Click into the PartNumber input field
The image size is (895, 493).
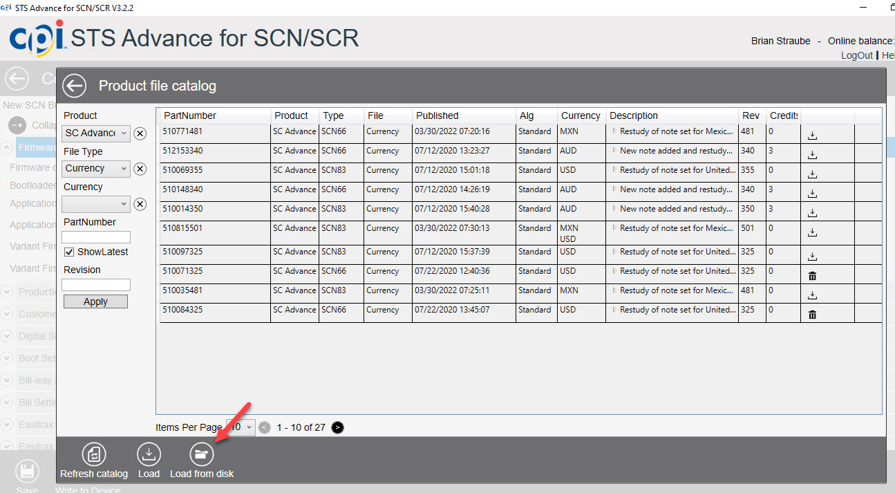95,236
